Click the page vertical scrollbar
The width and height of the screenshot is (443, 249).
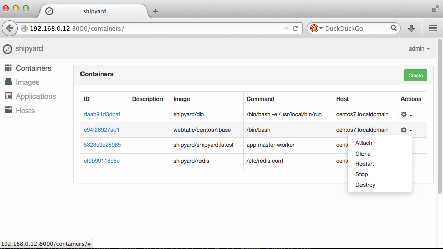pos(439,116)
